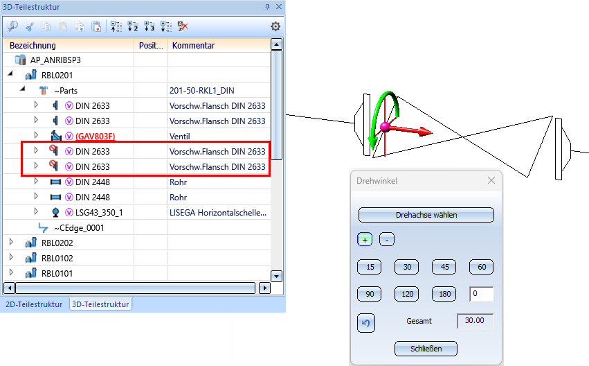589x366 pixels.
Task: Expand the RBL0101 node
Action: click(11, 272)
